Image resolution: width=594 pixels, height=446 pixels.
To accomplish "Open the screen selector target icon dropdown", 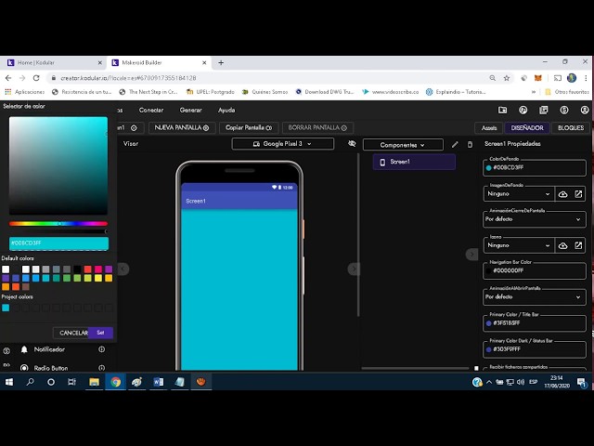I will click(x=134, y=128).
